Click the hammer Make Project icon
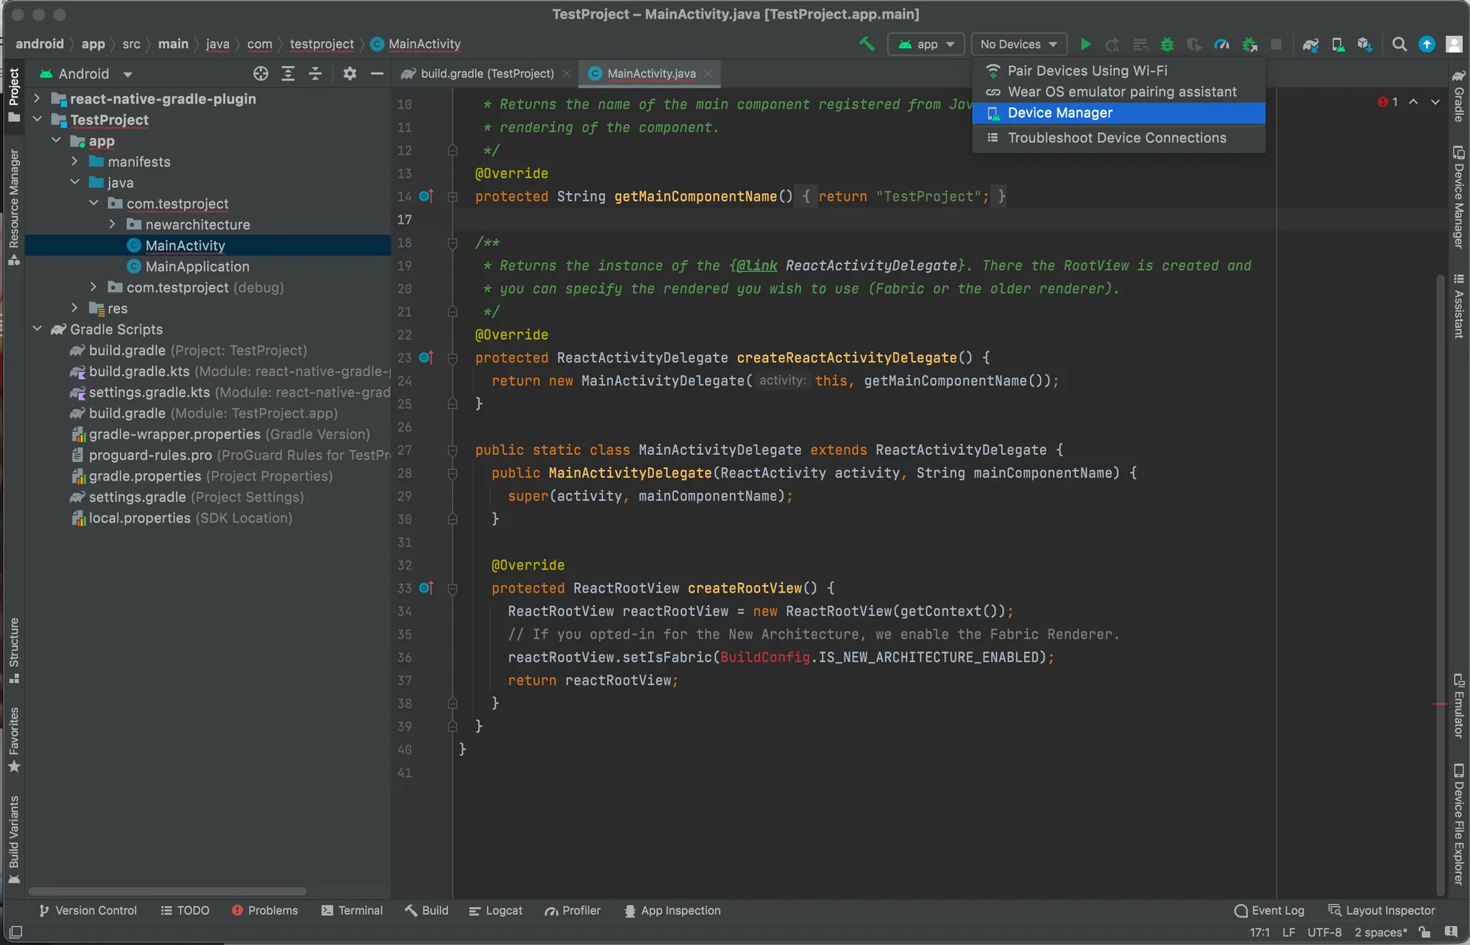Image resolution: width=1470 pixels, height=945 pixels. [x=867, y=44]
